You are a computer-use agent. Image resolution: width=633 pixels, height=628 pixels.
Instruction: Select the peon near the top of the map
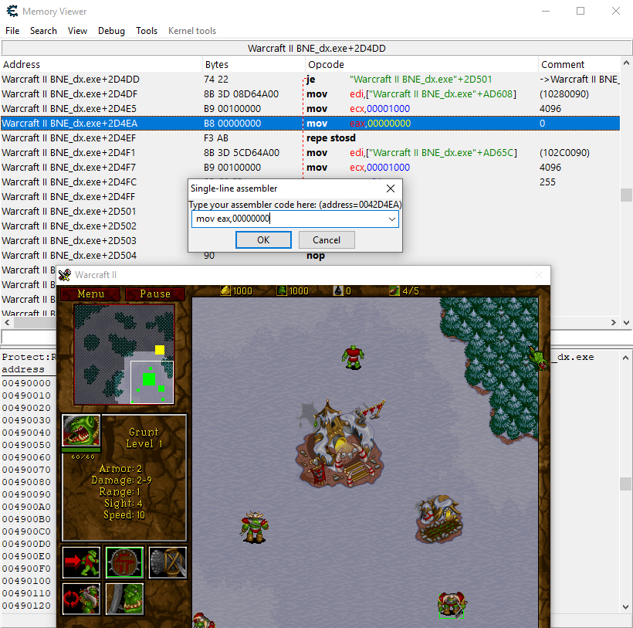(x=354, y=357)
